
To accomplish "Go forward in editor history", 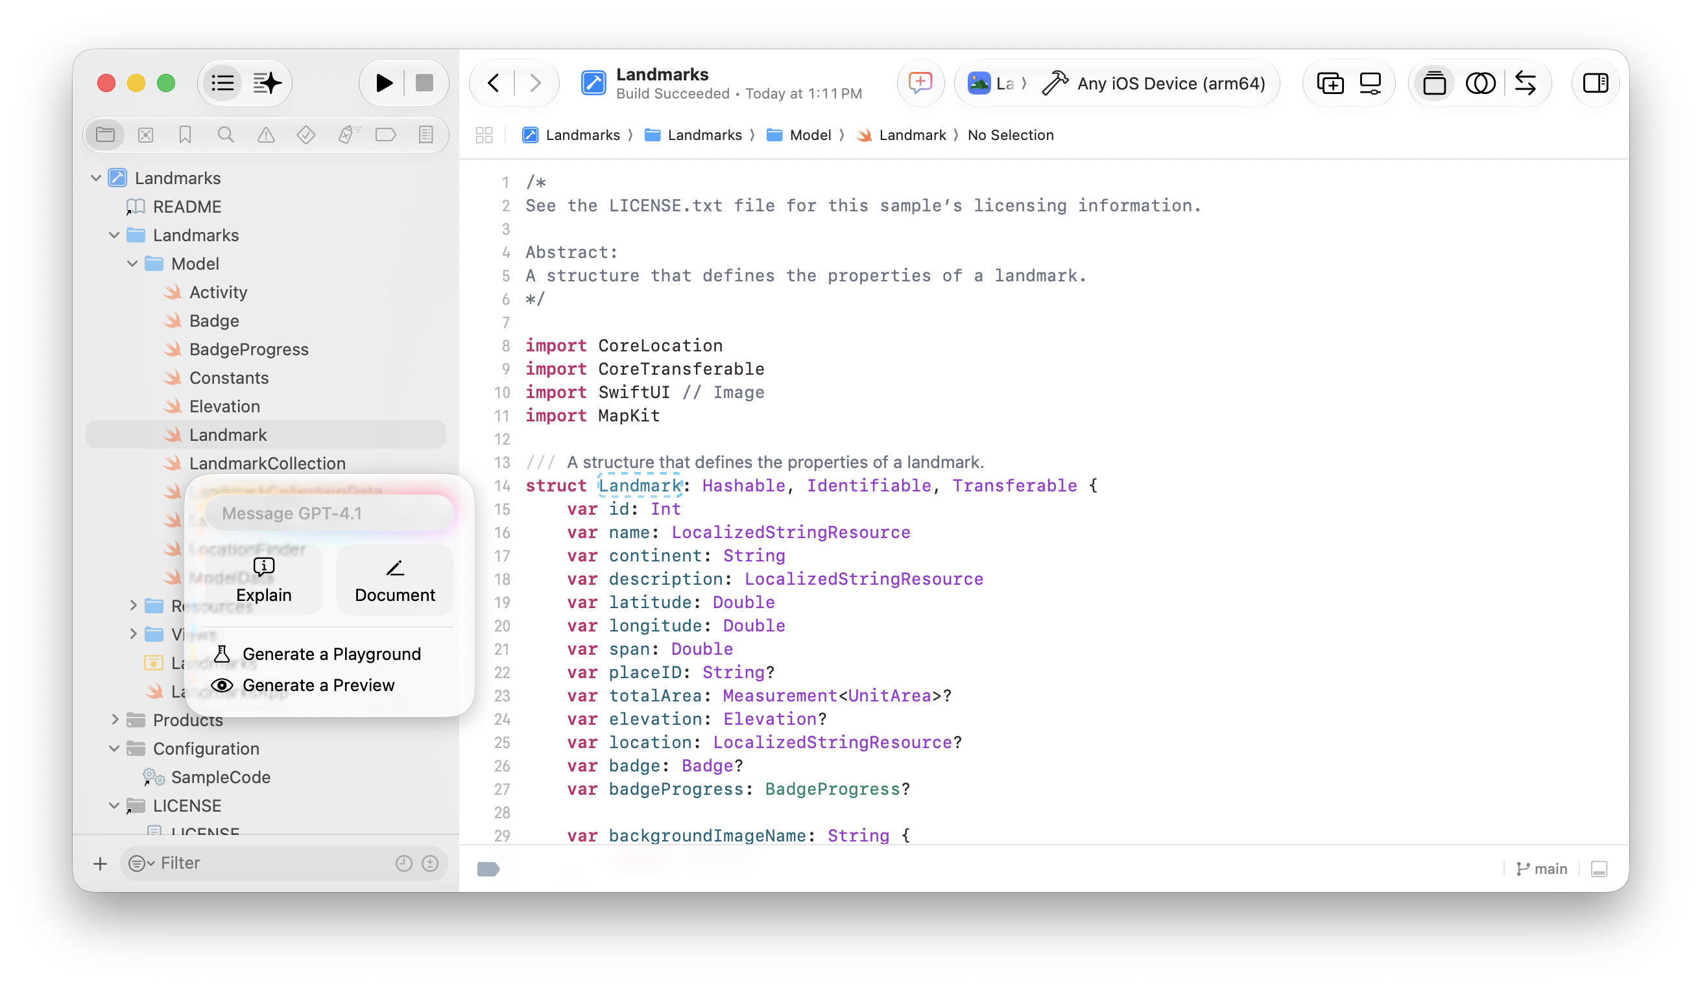I will (535, 83).
